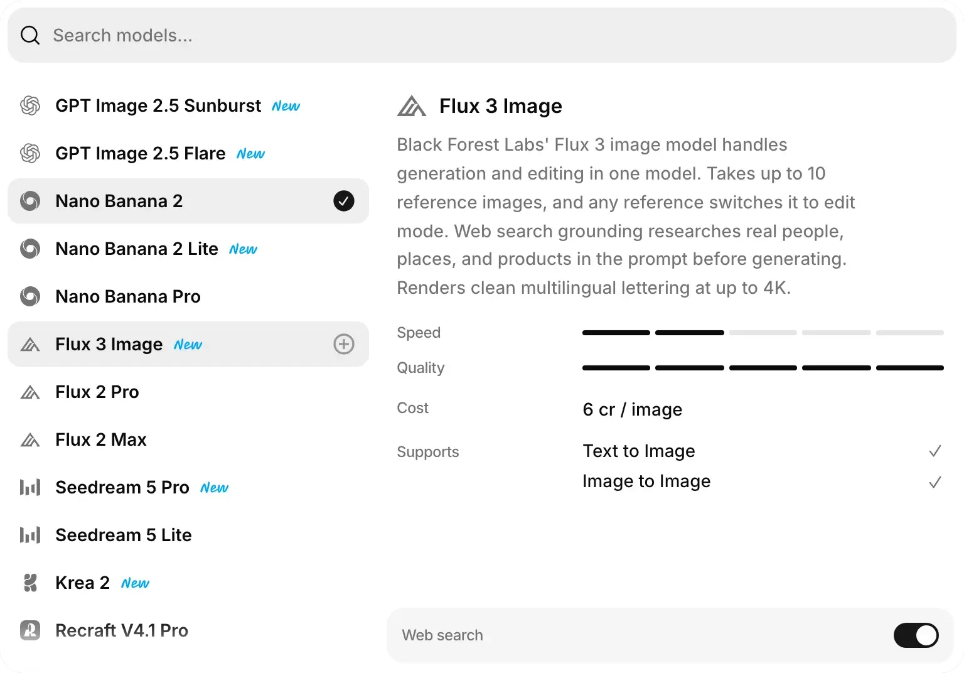The width and height of the screenshot is (964, 673).
Task: Click the Web search label
Action: (442, 635)
